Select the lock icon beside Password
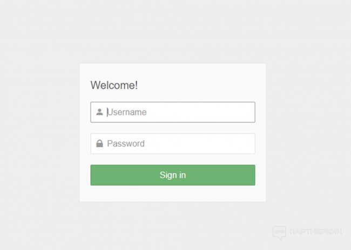The width and height of the screenshot is (351, 250). (x=99, y=143)
